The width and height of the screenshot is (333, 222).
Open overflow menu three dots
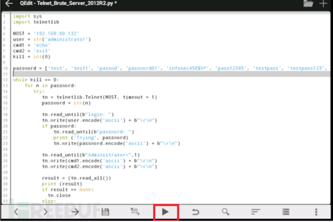[316, 212]
